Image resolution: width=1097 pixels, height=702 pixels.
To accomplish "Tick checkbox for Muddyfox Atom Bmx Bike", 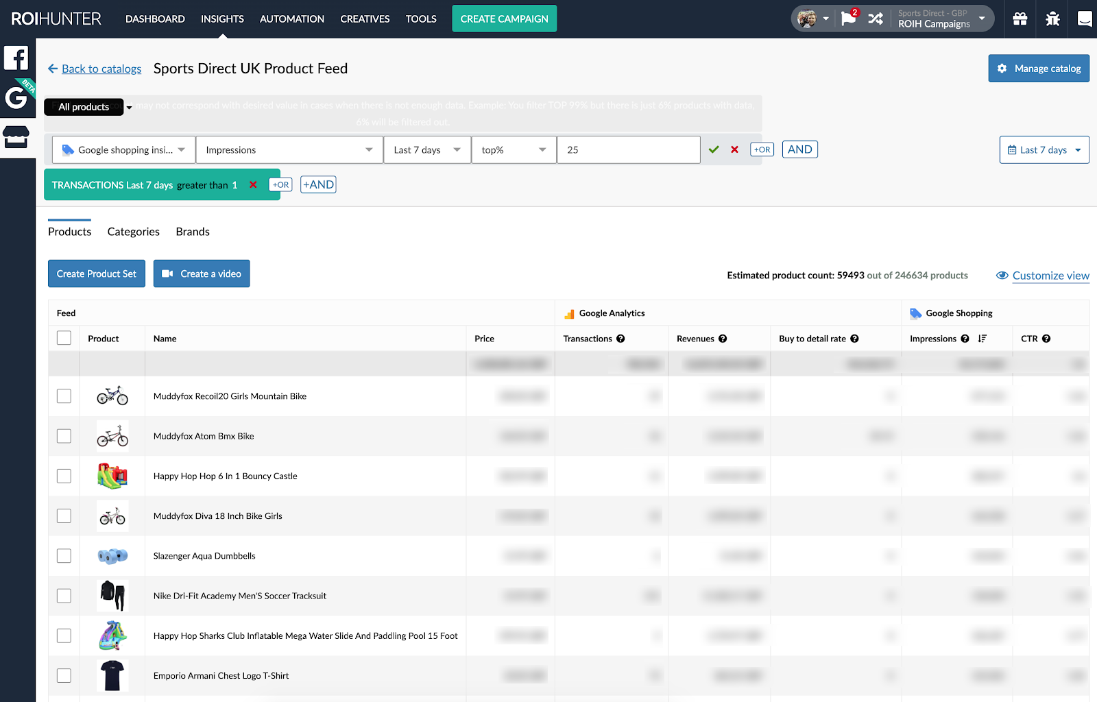I will click(64, 436).
